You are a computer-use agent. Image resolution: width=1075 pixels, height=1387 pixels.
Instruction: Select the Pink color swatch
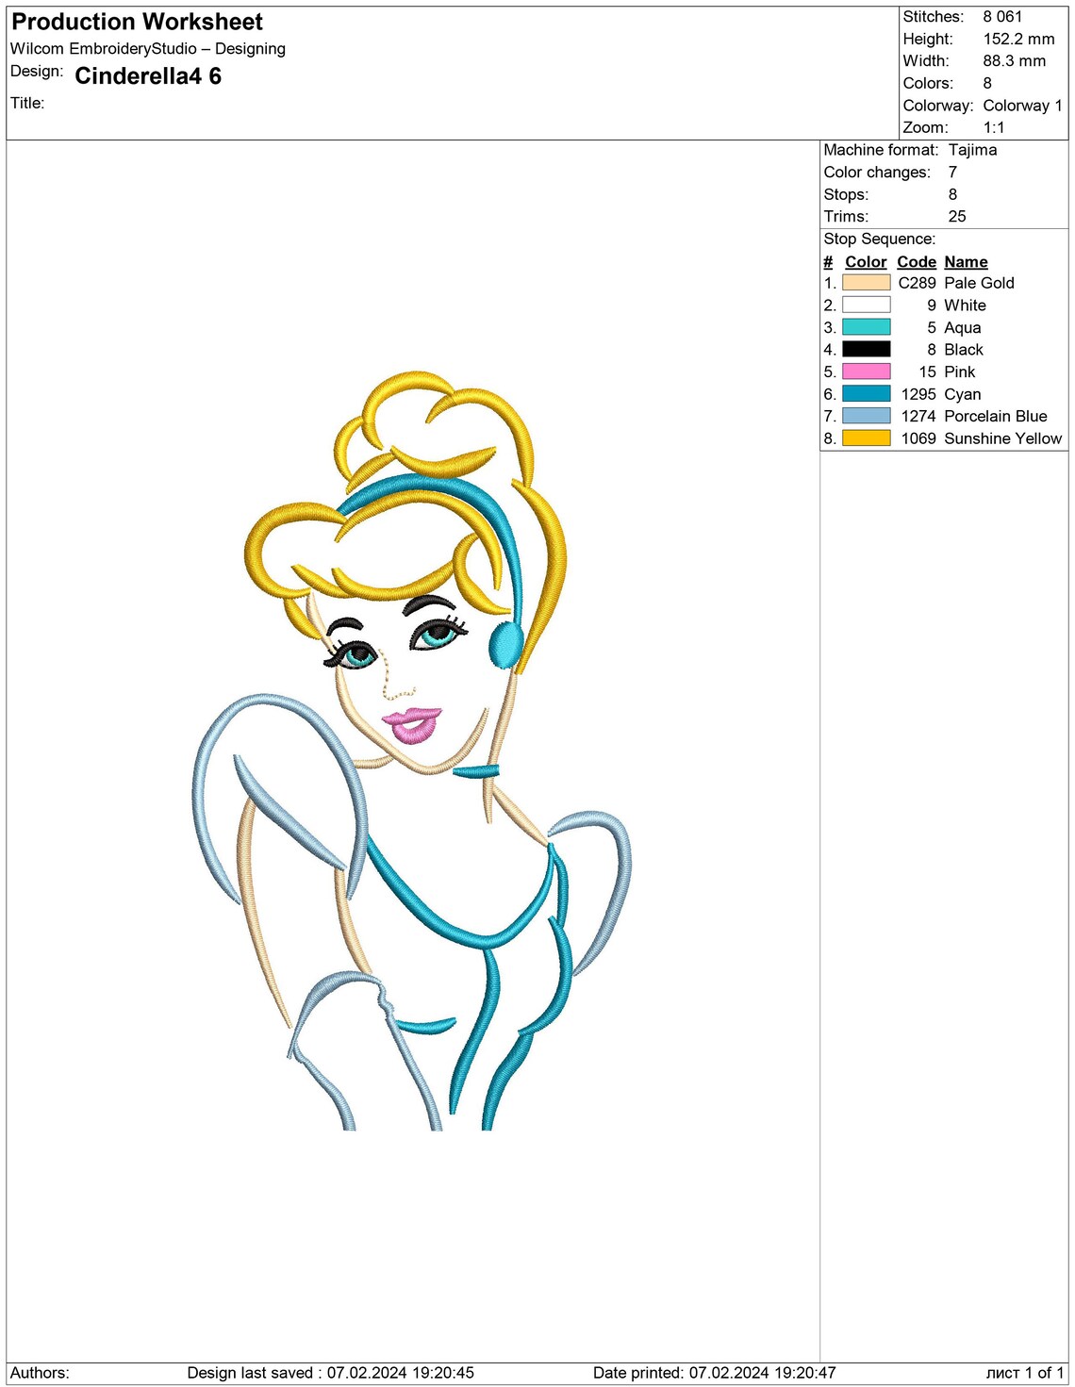(864, 372)
